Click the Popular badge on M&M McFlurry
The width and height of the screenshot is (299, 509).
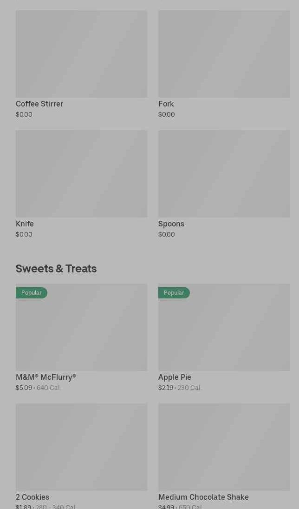click(x=32, y=293)
